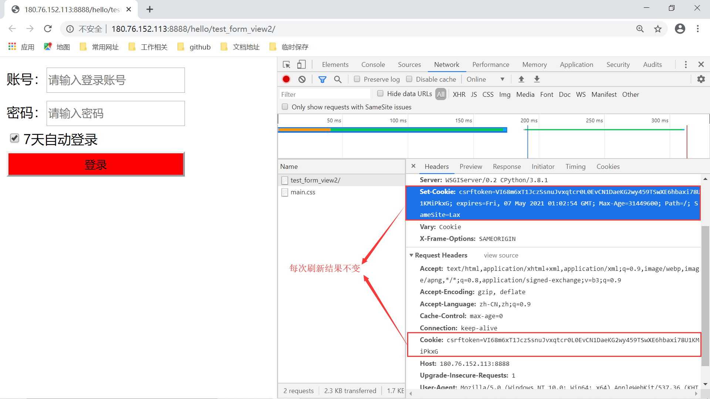710x399 pixels.
Task: Toggle the device toolbar icon
Action: point(301,65)
